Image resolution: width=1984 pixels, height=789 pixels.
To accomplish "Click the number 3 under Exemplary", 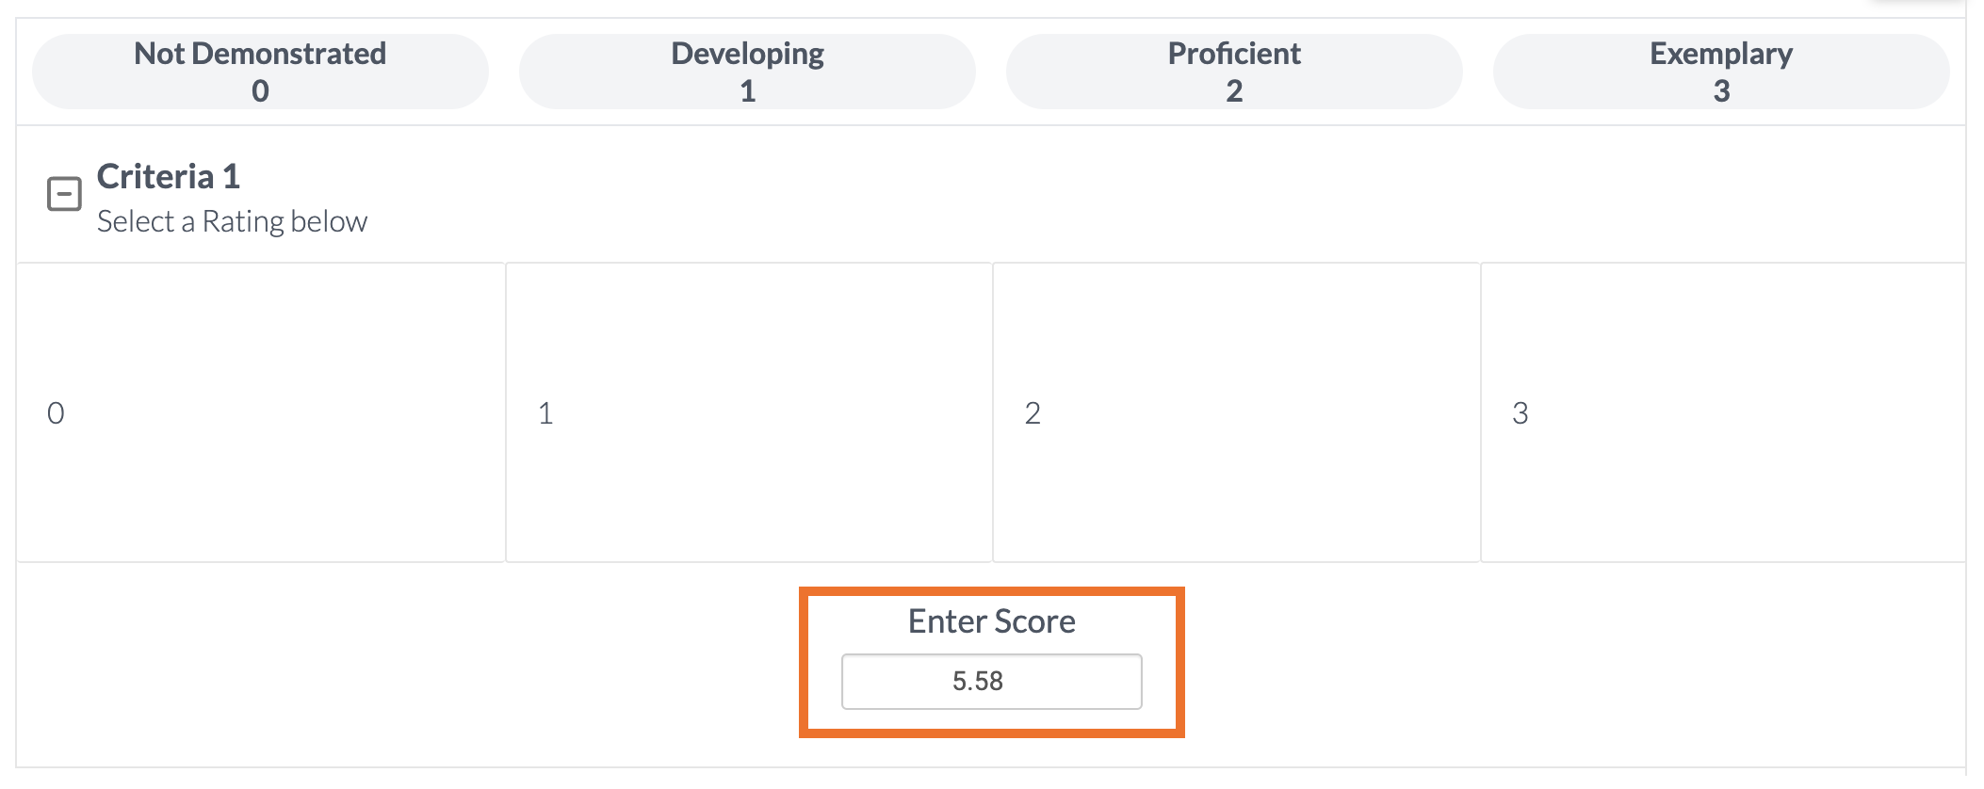I will tap(1721, 91).
